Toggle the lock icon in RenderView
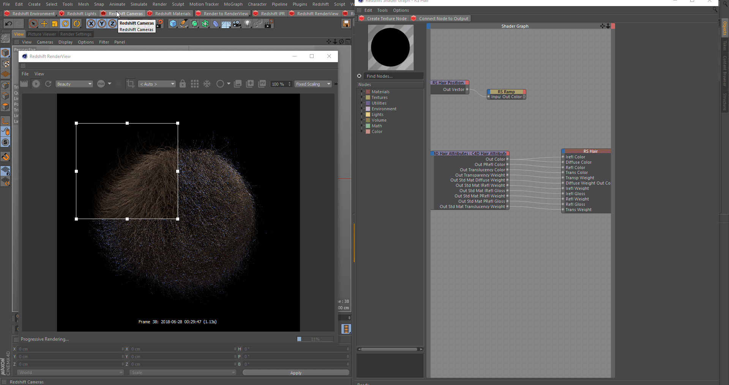 point(183,84)
